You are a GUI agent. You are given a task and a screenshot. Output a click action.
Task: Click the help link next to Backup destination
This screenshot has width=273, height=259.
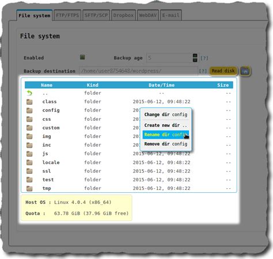click(203, 71)
